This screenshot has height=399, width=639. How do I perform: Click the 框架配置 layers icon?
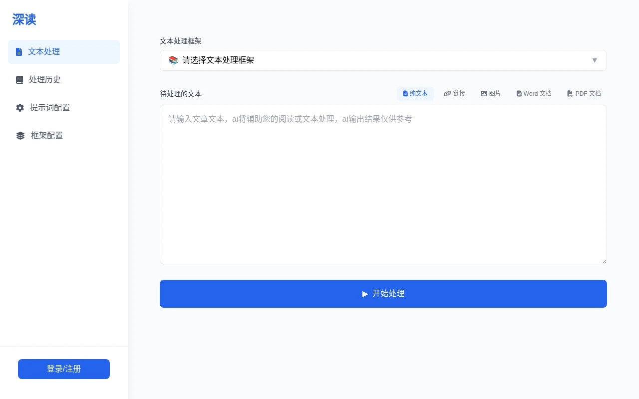point(19,135)
